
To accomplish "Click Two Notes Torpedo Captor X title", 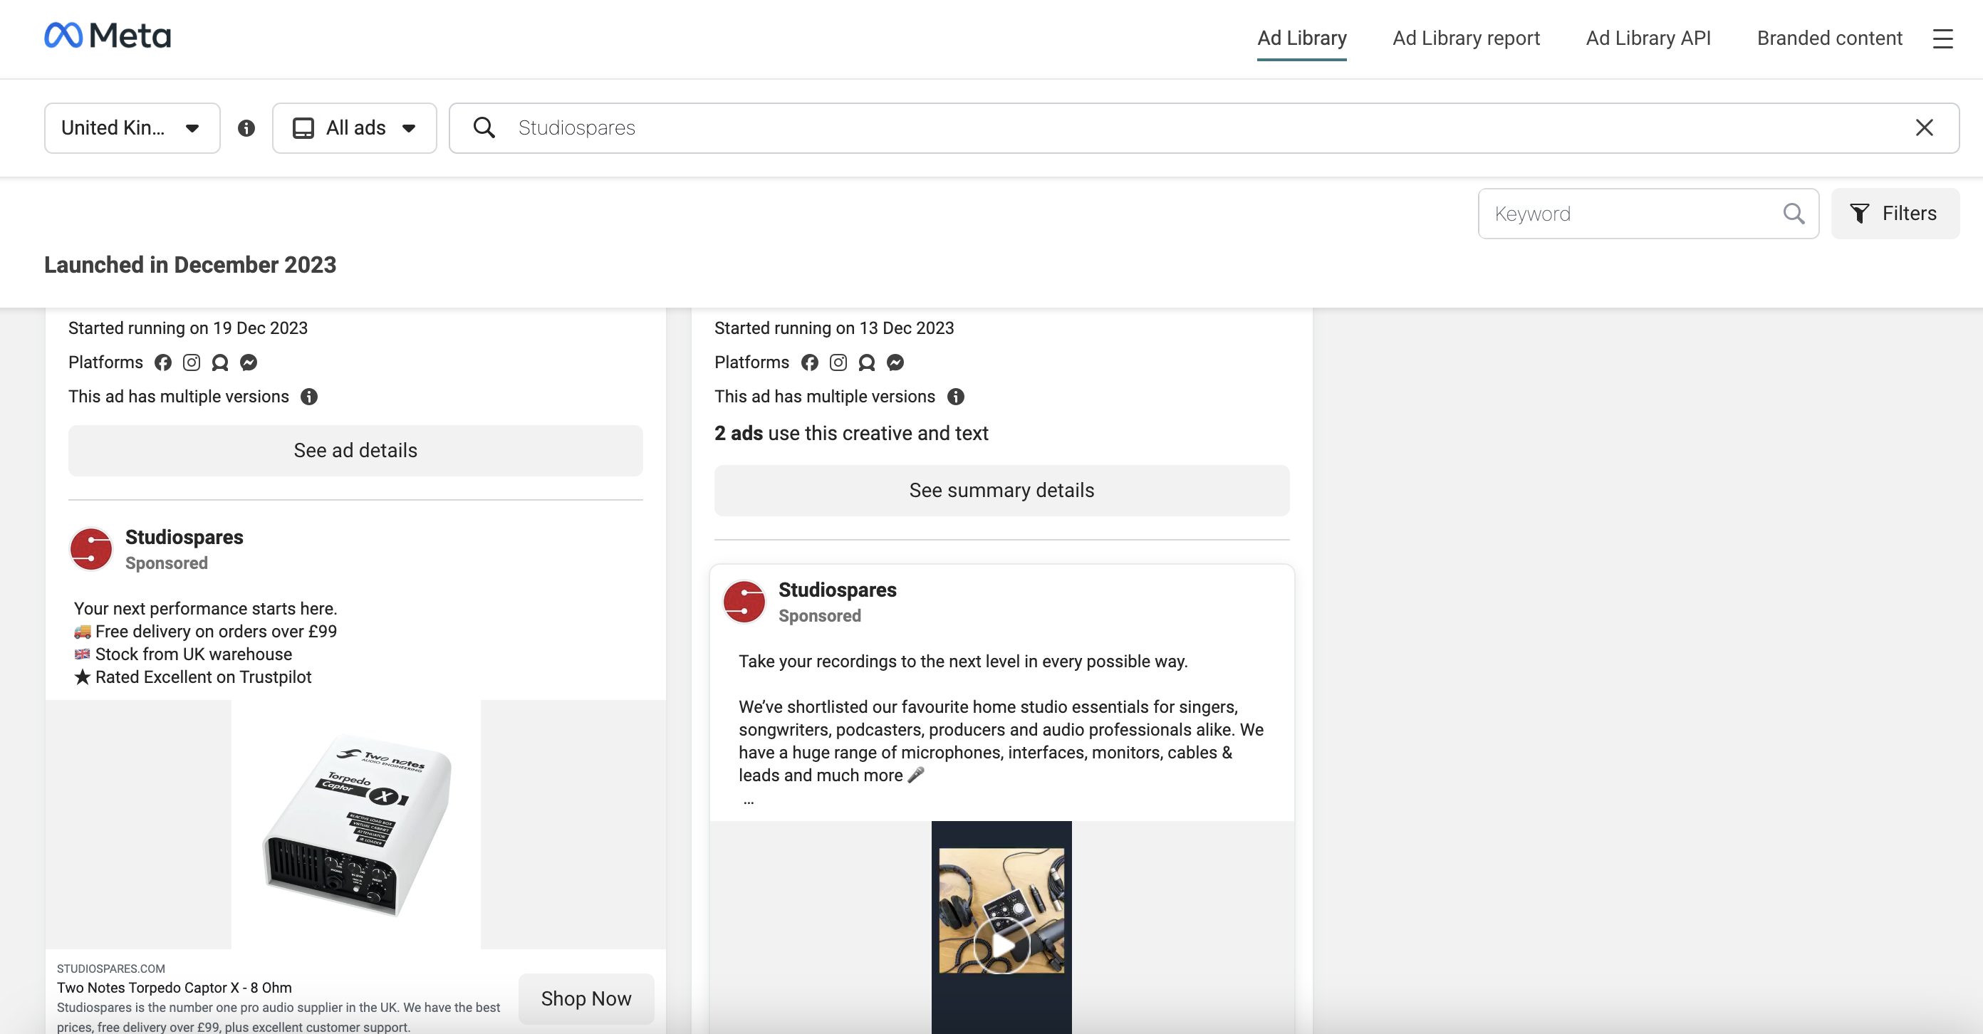I will [174, 988].
